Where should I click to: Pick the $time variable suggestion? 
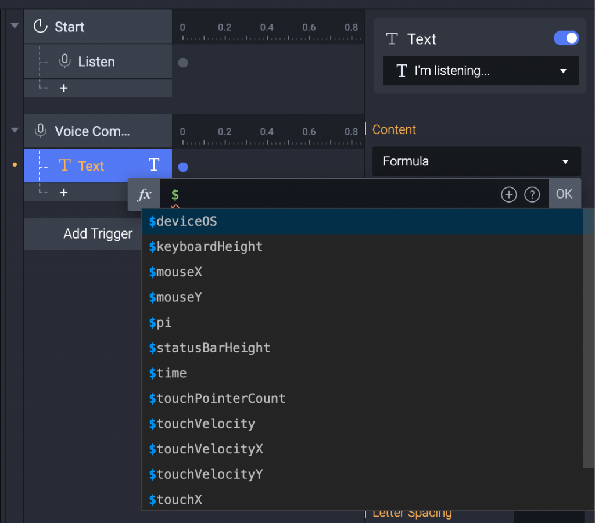(167, 373)
